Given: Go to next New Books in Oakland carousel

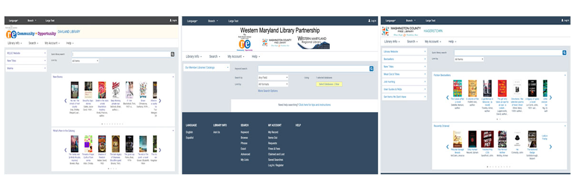Looking at the screenshot, I should 160,101.
